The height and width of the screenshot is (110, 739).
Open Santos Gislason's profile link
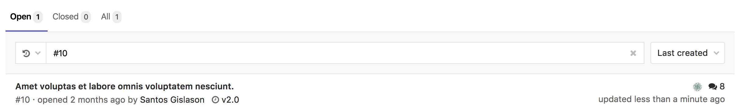172,100
